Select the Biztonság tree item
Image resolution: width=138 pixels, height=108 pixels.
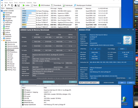pos(7,34)
